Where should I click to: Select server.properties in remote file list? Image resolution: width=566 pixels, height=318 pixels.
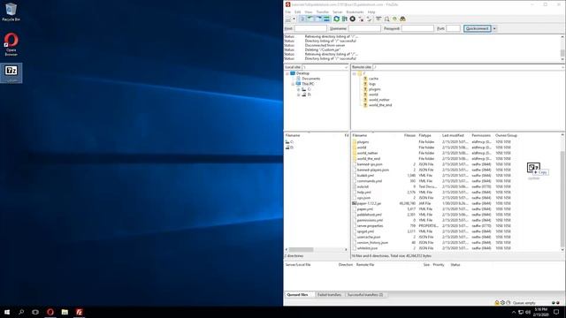(370, 226)
